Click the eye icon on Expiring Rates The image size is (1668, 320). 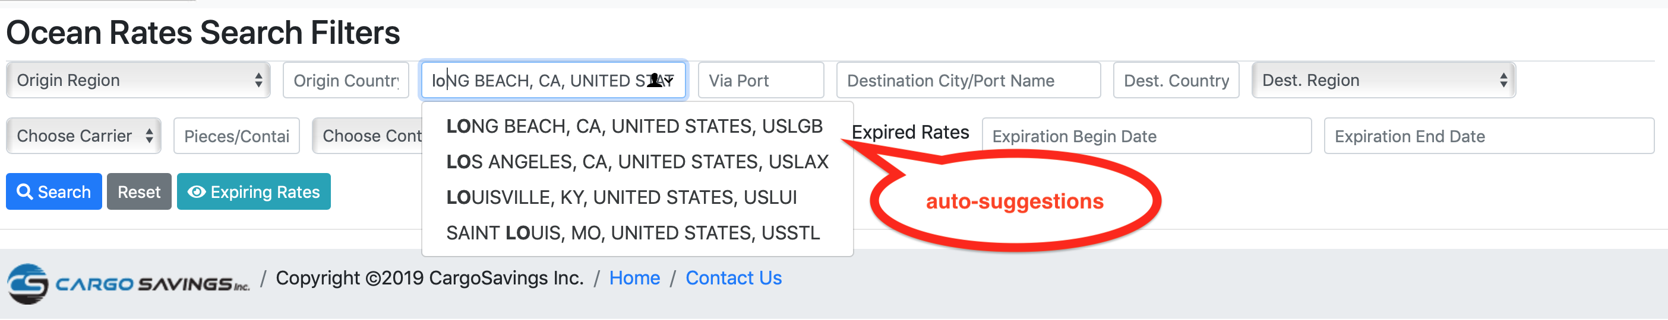point(196,192)
